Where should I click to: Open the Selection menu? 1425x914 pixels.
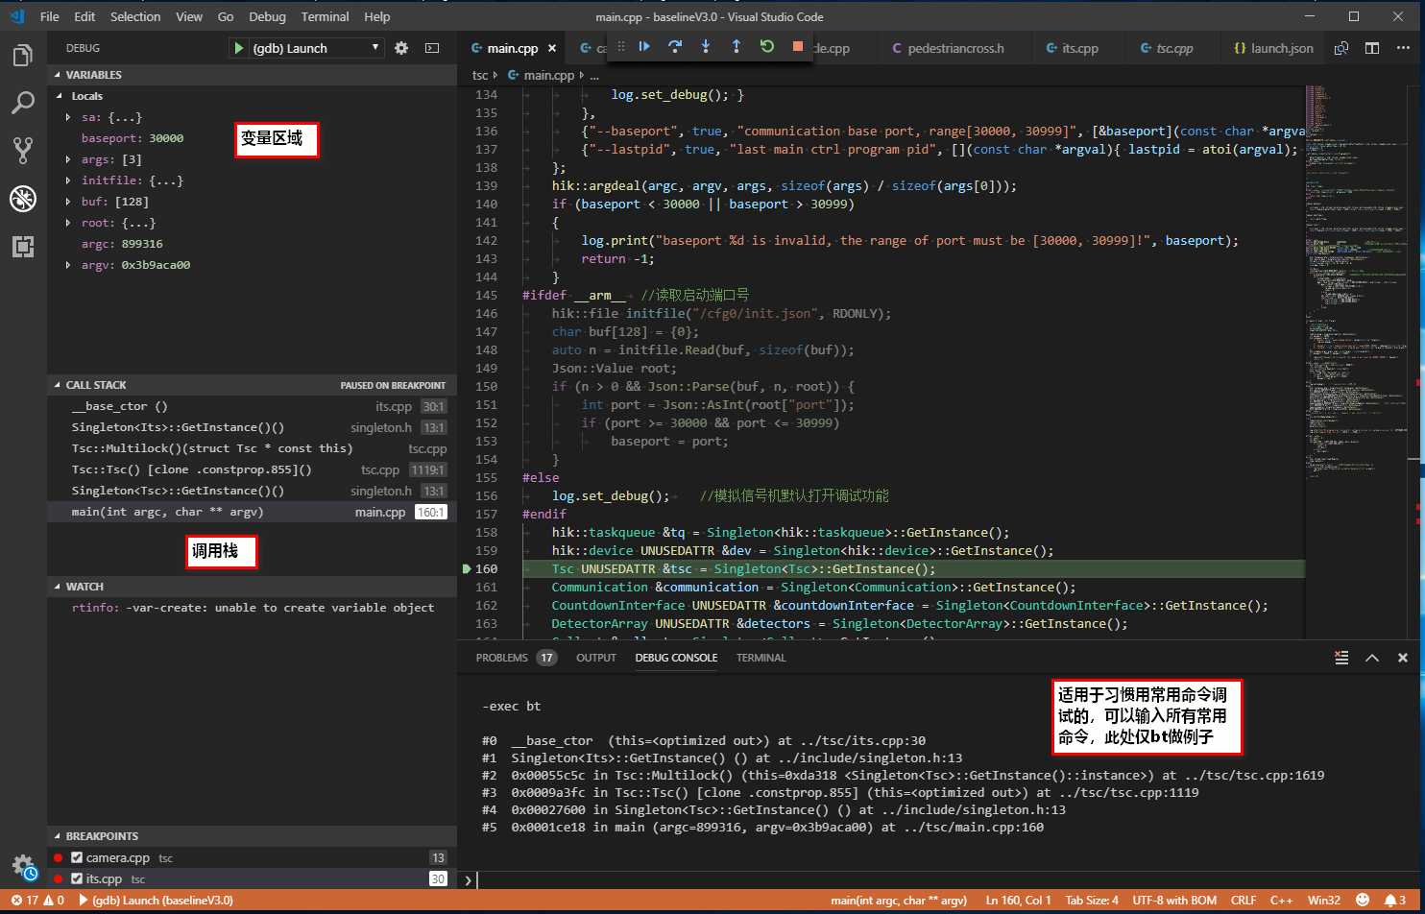pyautogui.click(x=135, y=16)
